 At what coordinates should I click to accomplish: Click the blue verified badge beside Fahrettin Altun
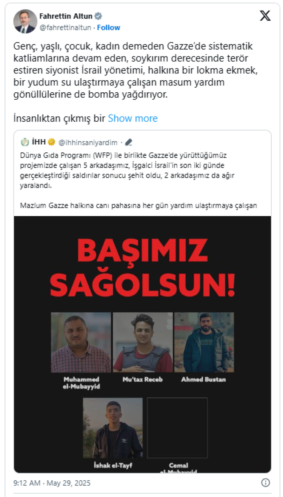pos(98,16)
